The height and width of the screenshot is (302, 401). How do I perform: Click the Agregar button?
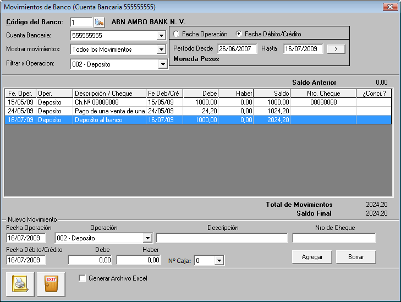tap(312, 257)
